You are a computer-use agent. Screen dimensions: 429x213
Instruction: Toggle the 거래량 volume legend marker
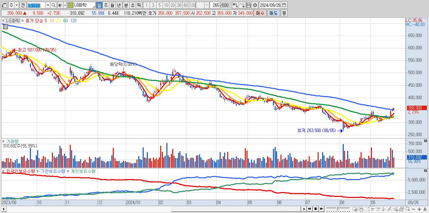click(3, 141)
